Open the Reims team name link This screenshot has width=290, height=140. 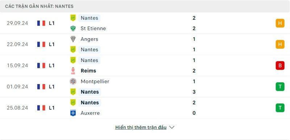(88, 71)
